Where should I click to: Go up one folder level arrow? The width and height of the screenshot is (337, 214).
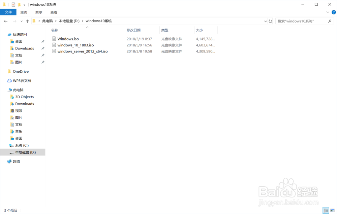click(28, 21)
